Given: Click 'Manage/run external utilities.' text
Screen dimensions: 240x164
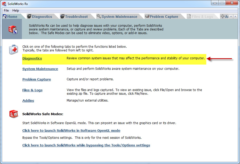Looking at the screenshot, I should [x=88, y=100].
